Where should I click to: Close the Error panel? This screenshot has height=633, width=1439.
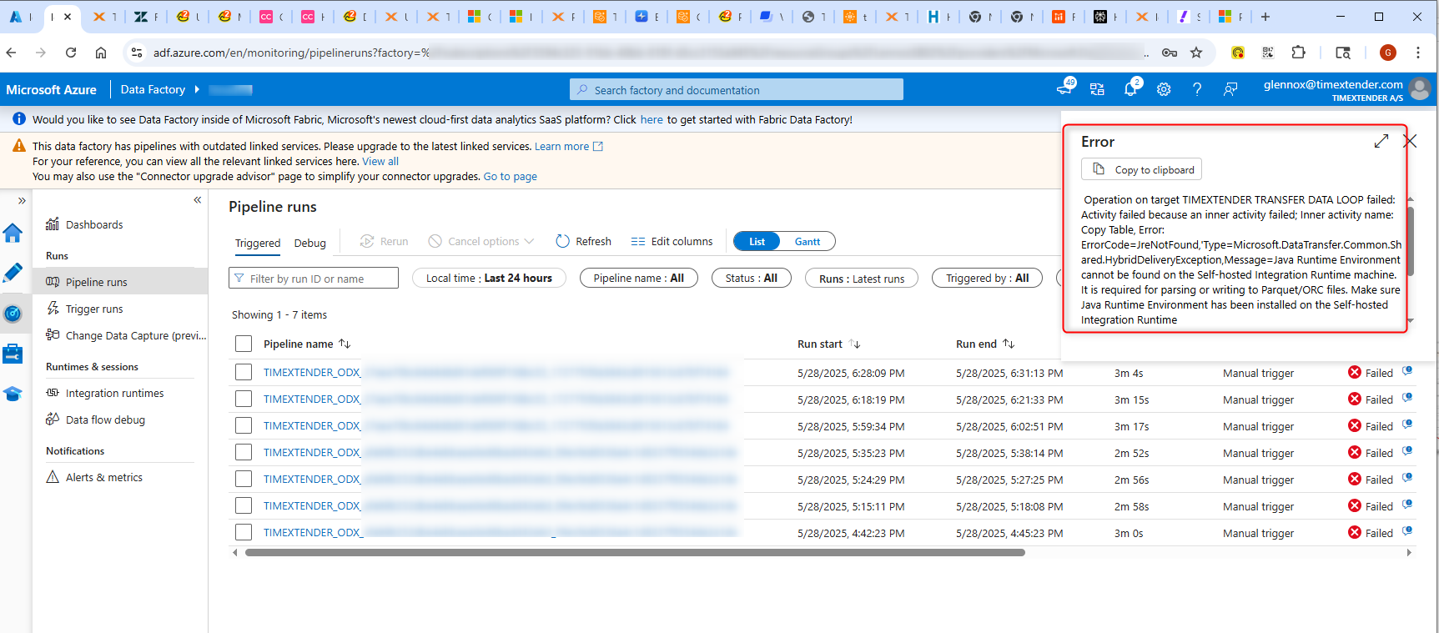point(1410,141)
